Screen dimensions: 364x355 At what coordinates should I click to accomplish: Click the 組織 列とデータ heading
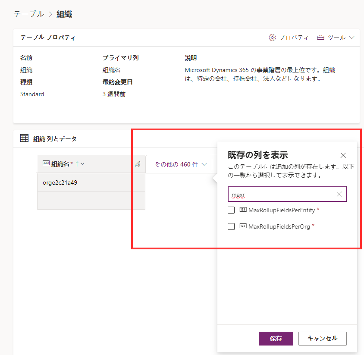click(55, 139)
